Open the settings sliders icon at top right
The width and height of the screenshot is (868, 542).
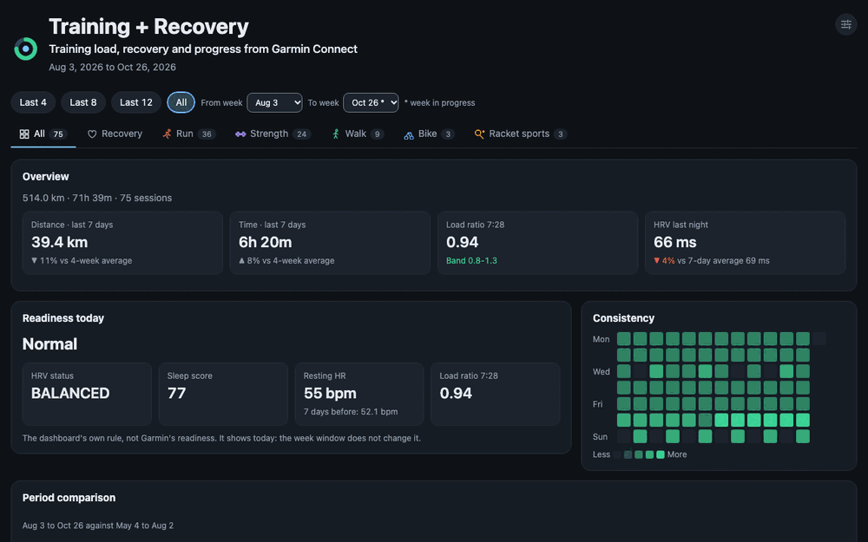(x=845, y=24)
